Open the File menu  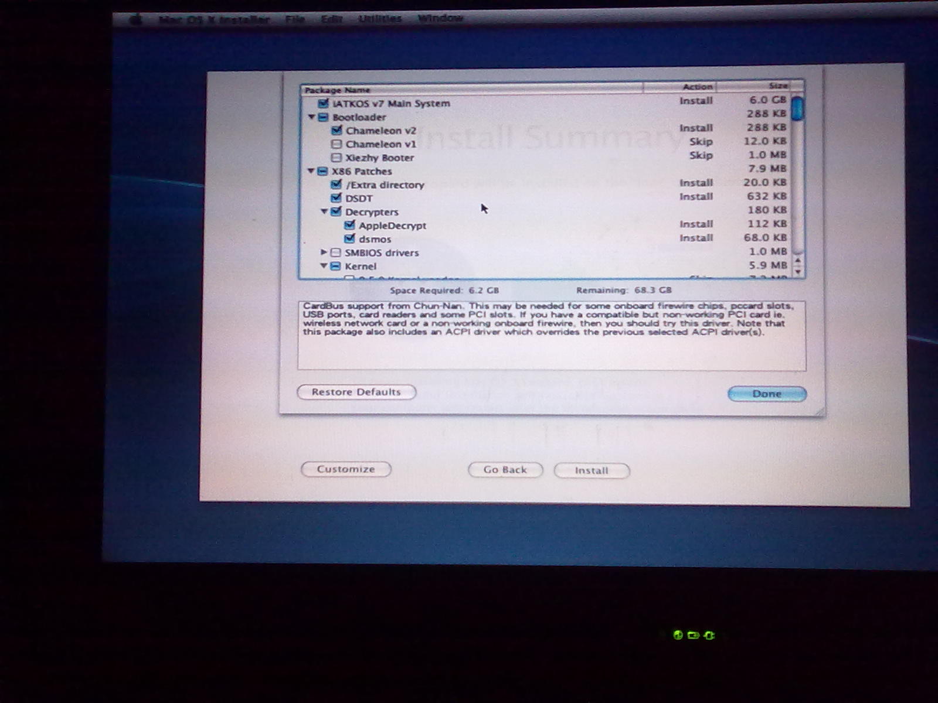click(295, 19)
